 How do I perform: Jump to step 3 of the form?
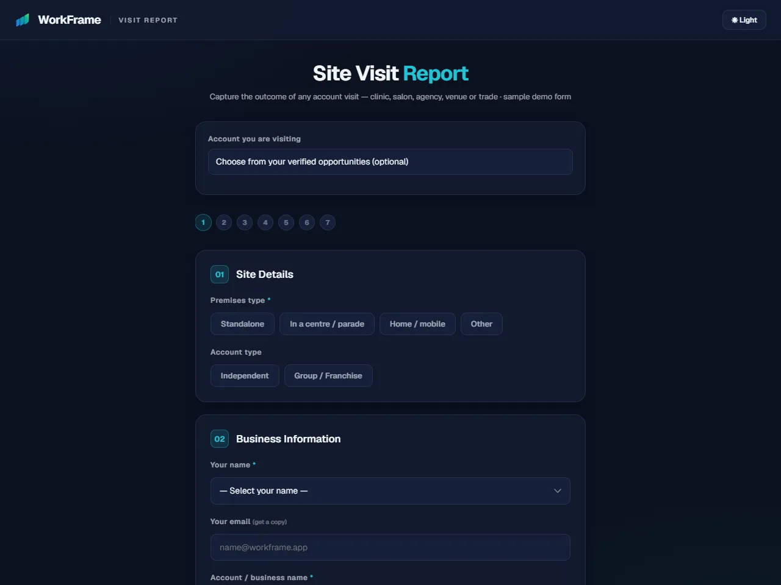click(x=245, y=222)
